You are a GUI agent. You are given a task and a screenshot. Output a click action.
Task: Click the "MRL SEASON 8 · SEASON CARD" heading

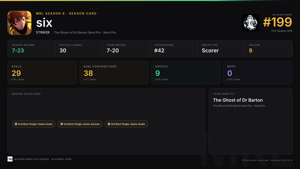(x=66, y=14)
